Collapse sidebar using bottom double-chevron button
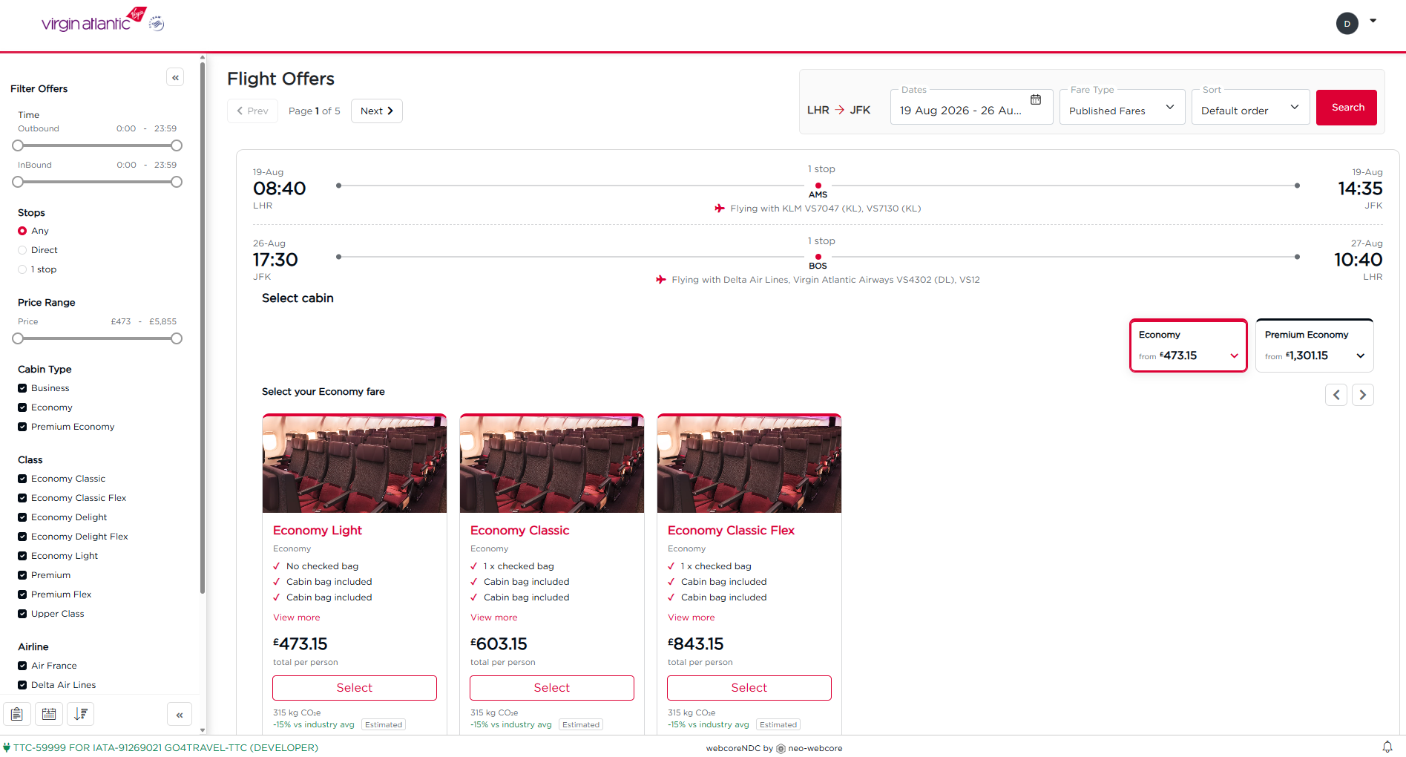This screenshot has width=1406, height=757. [180, 715]
